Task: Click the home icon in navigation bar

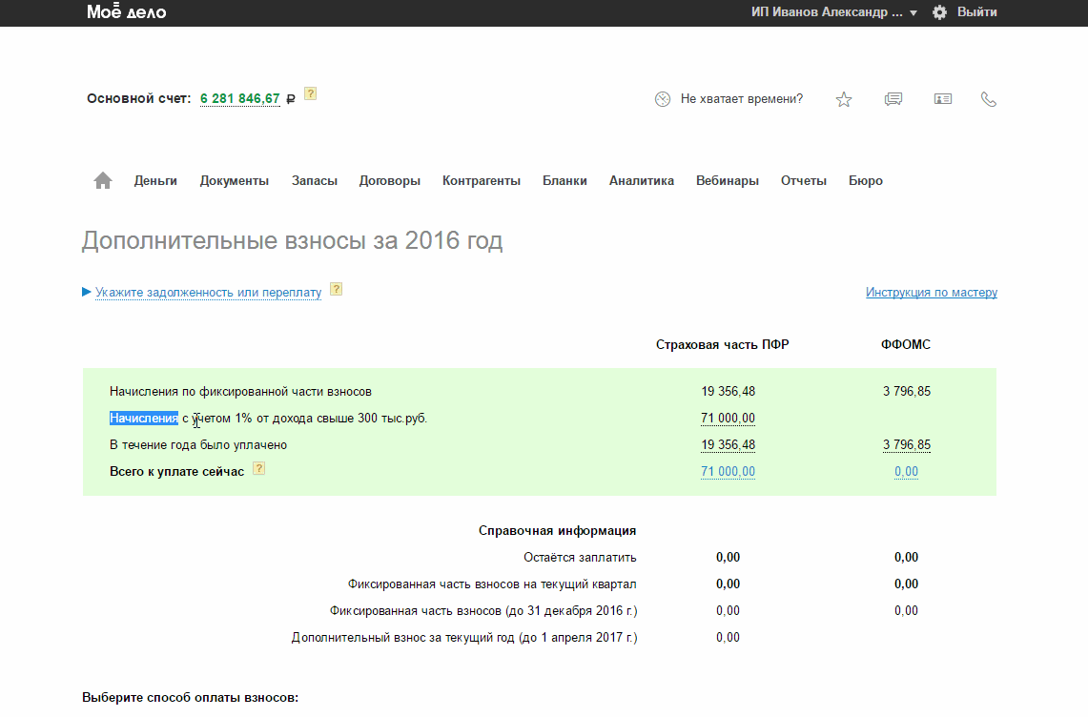Action: pos(103,181)
